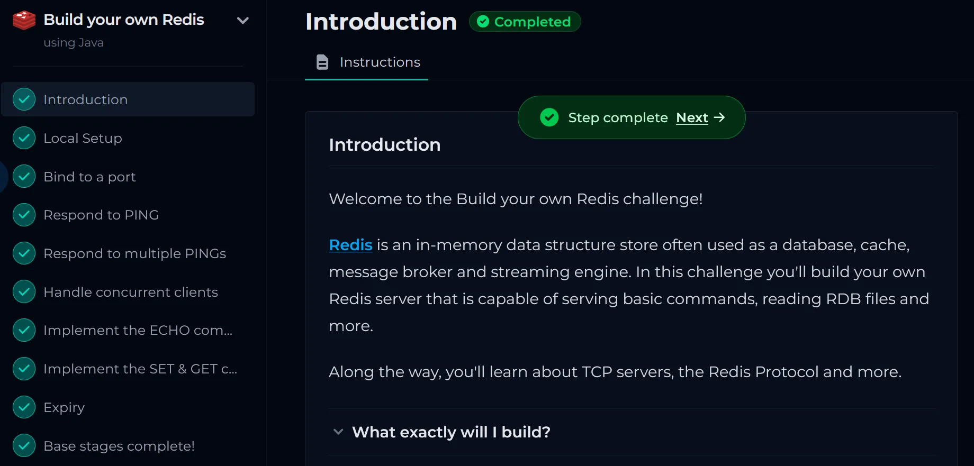Image resolution: width=974 pixels, height=466 pixels.
Task: Switch to the Instructions tab
Action: tap(366, 62)
